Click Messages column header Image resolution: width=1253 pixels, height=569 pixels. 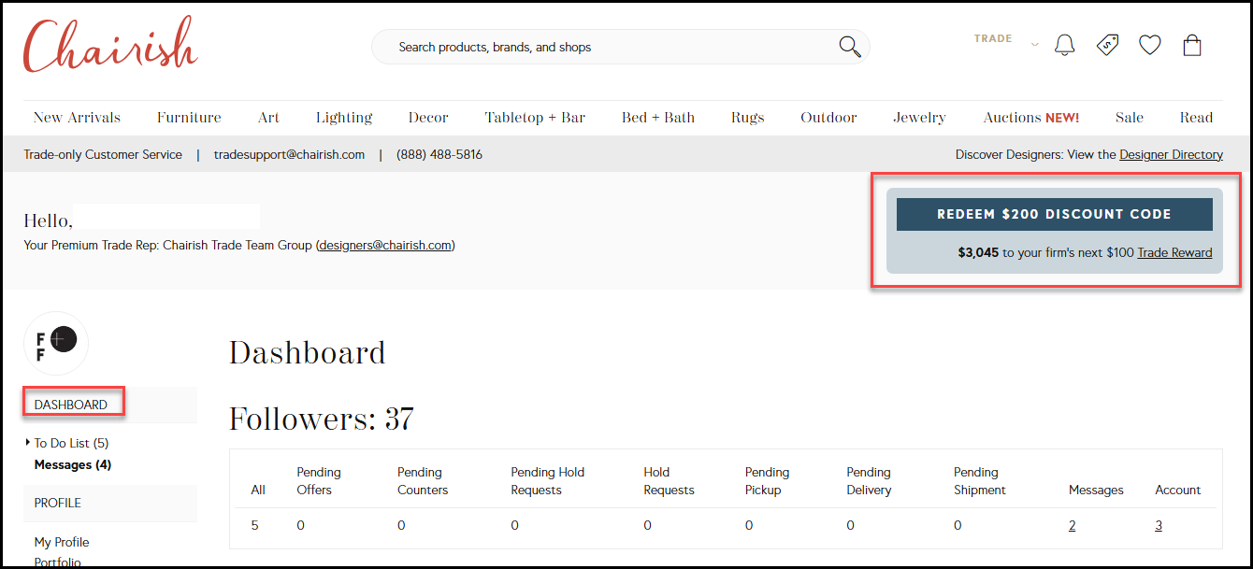[x=1096, y=490]
